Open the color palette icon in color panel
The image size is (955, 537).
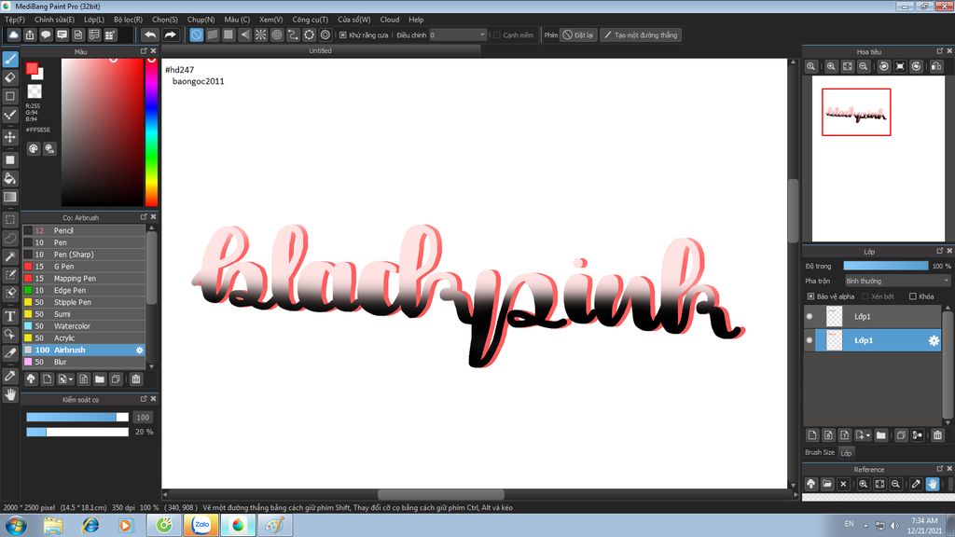click(34, 148)
